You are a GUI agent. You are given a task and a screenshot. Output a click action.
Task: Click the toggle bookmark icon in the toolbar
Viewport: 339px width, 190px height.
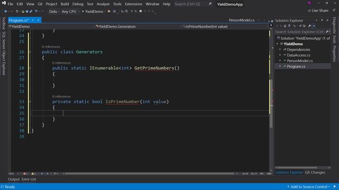pyautogui.click(x=140, y=11)
